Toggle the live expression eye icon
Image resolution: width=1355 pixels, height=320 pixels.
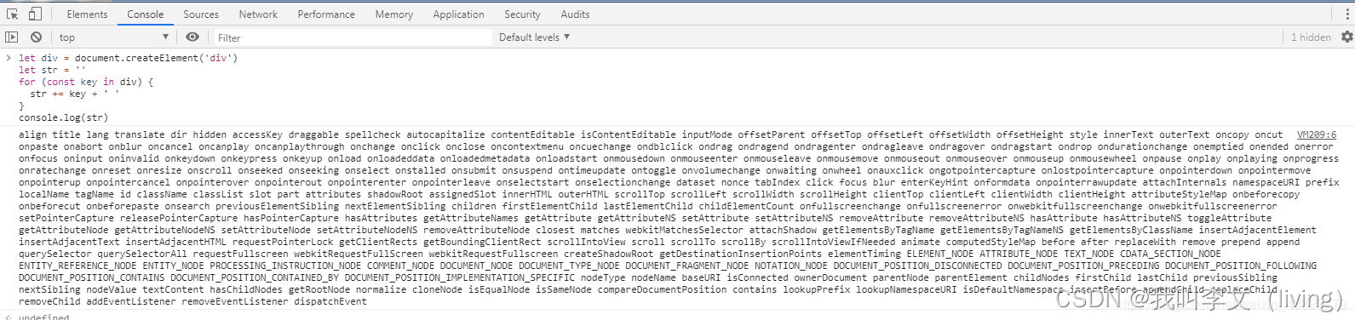point(192,37)
